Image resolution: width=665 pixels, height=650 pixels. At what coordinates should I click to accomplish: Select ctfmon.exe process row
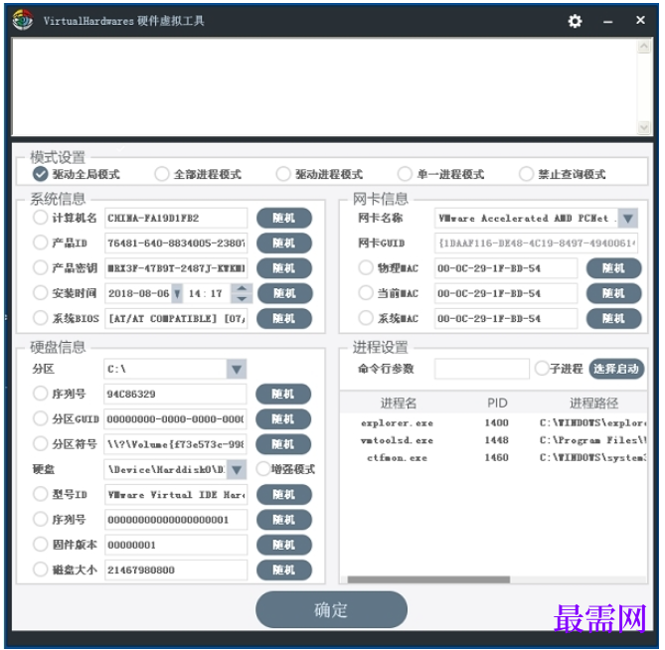click(x=493, y=457)
